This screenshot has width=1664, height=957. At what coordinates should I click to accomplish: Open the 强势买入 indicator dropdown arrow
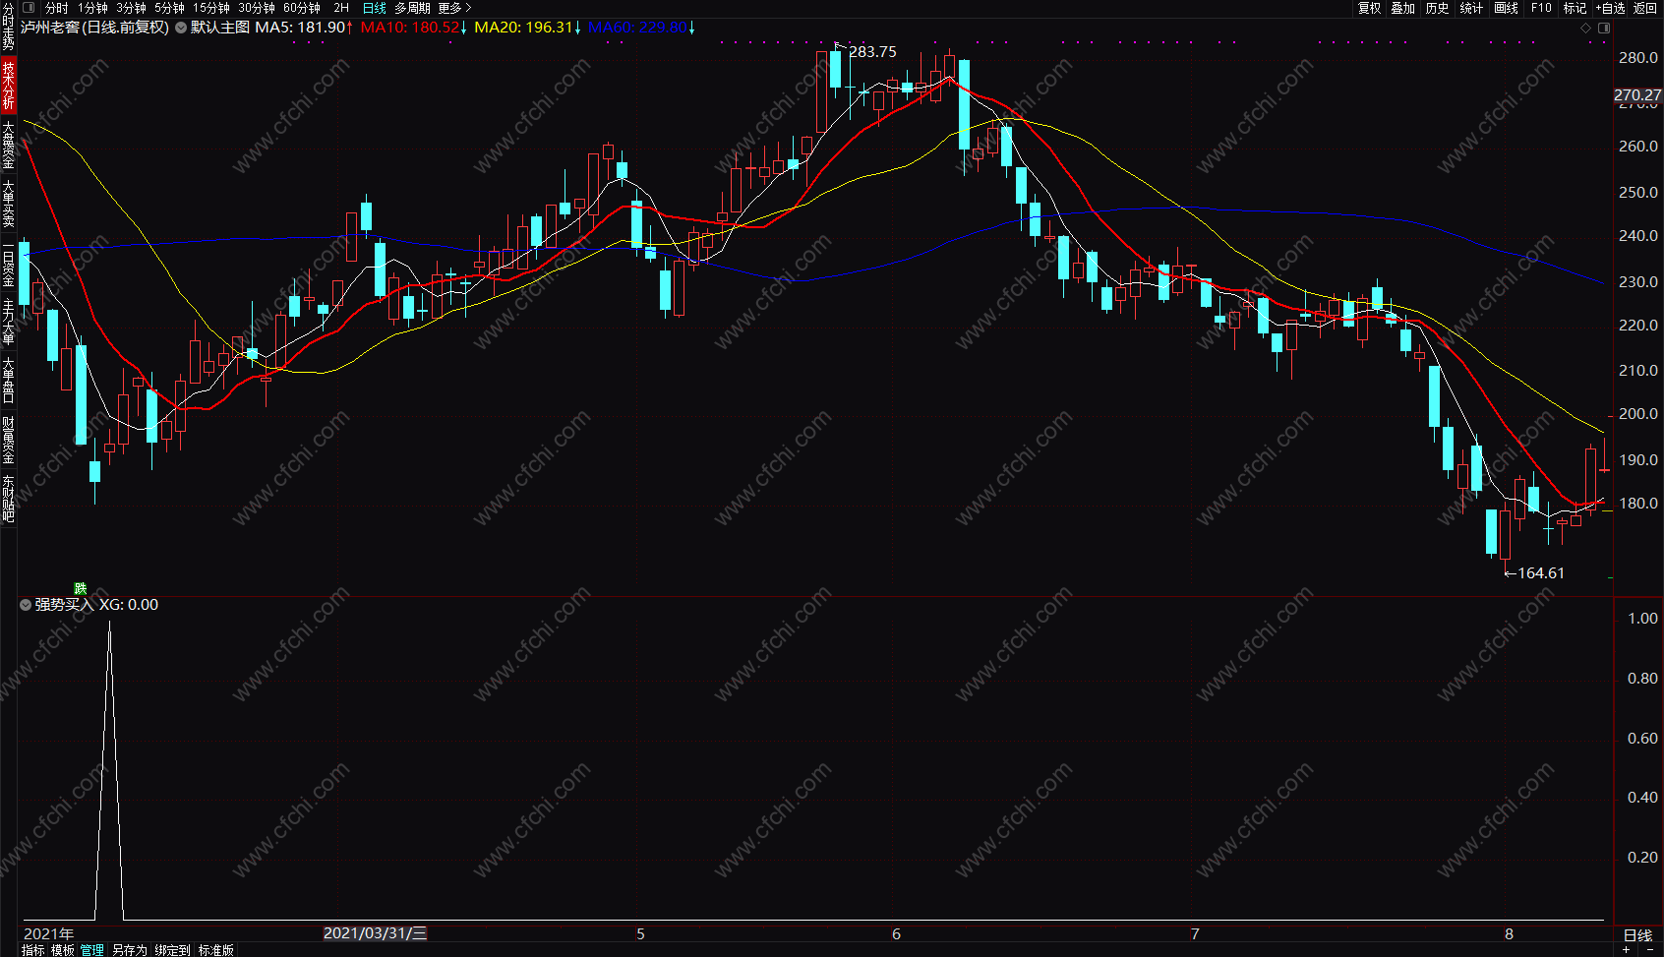tap(26, 605)
